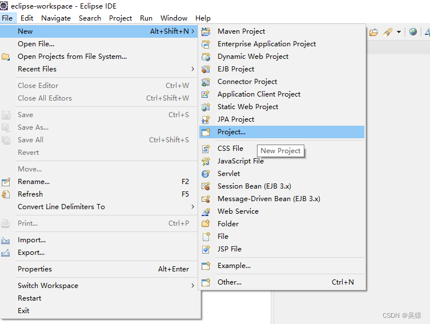Viewport: 430px width, 324px height.
Task: Expand the Convert Line Delimiters To arrow
Action: [x=193, y=207]
